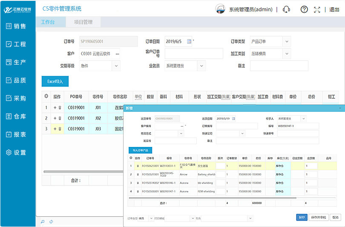Click the search magnifier icon at bottom
The width and height of the screenshot is (345, 227).
point(43,221)
